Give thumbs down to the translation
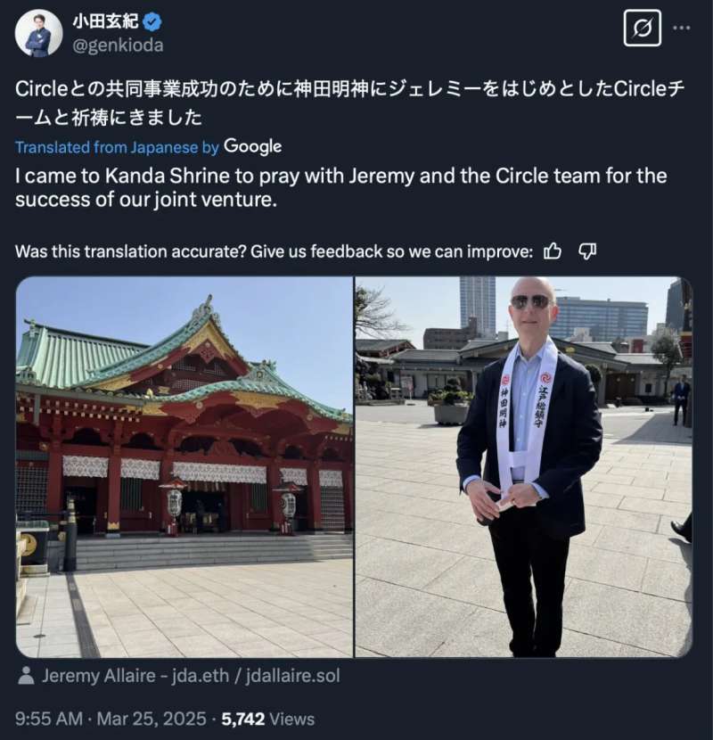The image size is (713, 740). pyautogui.click(x=587, y=251)
